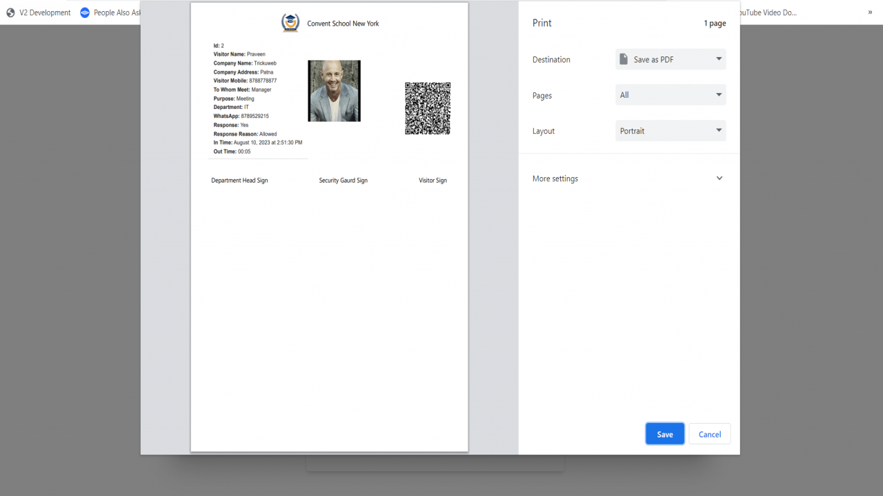Click the People Also Ask bookmark icon

85,12
